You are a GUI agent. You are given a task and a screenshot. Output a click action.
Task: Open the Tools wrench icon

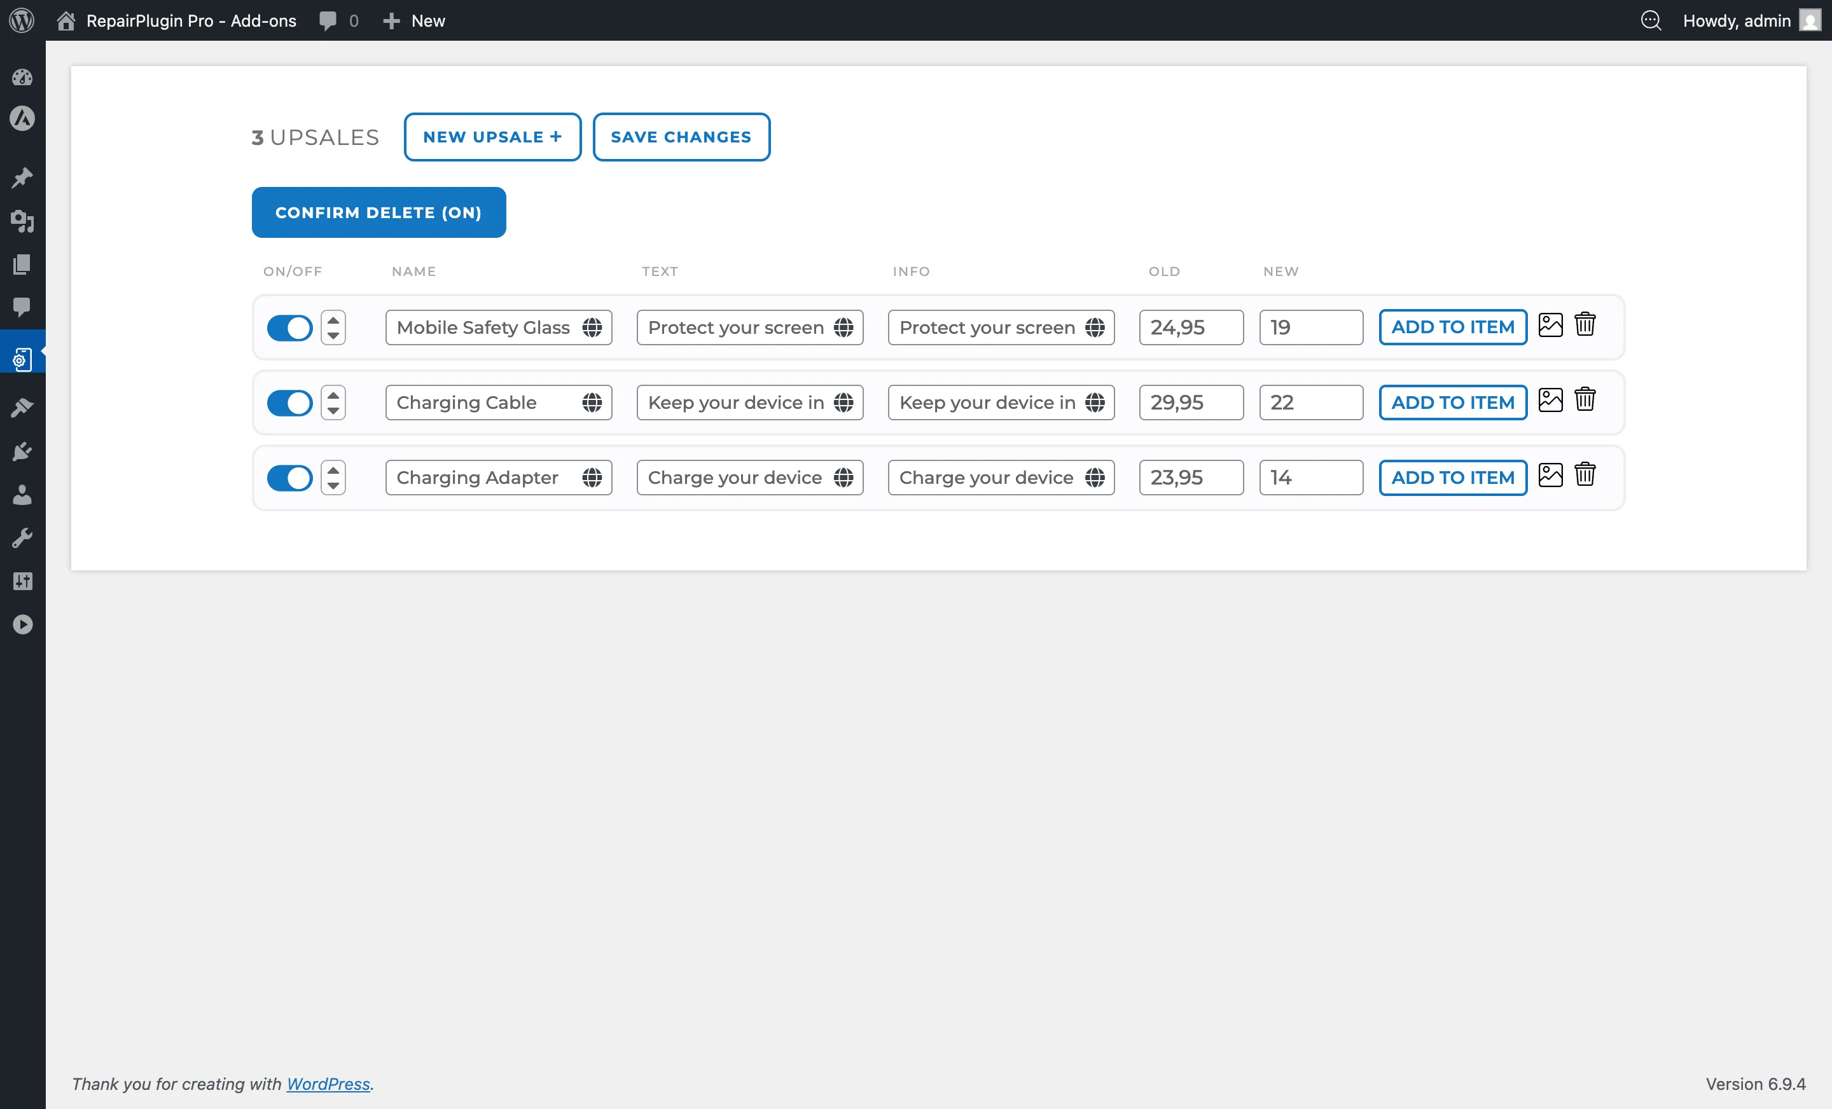[x=22, y=537]
